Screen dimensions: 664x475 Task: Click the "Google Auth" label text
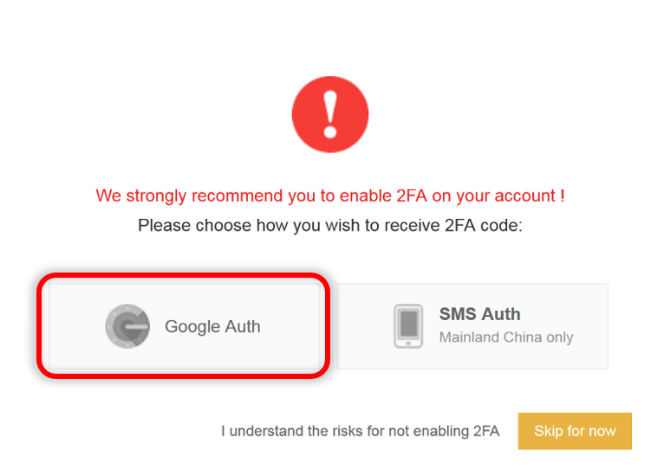(x=212, y=327)
